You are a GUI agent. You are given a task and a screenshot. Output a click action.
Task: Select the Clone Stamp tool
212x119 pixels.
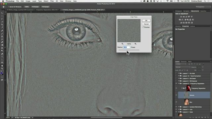tap(2, 36)
